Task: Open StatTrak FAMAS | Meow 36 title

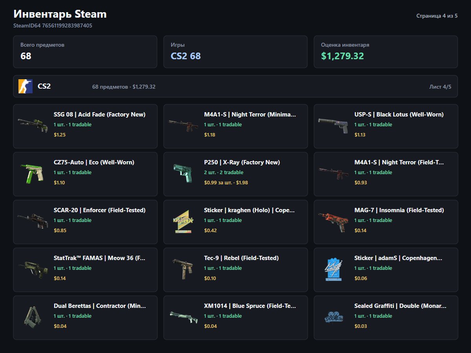Action: click(x=100, y=258)
